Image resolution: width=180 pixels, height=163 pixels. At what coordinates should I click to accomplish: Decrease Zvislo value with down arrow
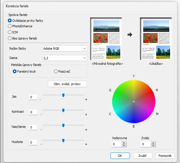[x=153, y=145]
